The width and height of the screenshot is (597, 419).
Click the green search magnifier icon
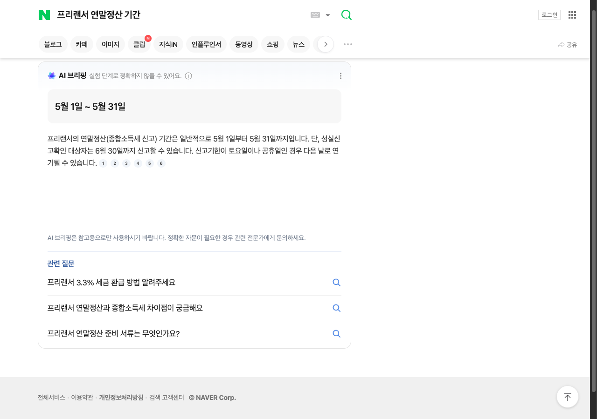(x=347, y=15)
